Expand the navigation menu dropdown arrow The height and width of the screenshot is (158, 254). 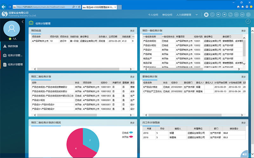pyautogui.click(x=197, y=15)
